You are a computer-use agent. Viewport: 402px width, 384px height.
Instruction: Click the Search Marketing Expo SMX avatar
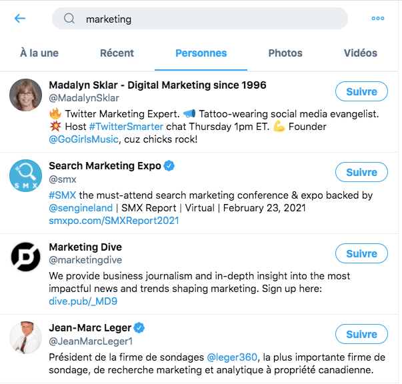click(26, 176)
